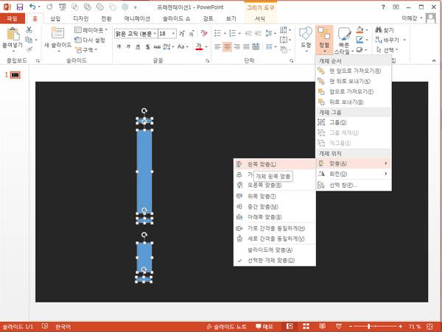
Task: Click the Cut scissors icon
Action: (x=29, y=30)
